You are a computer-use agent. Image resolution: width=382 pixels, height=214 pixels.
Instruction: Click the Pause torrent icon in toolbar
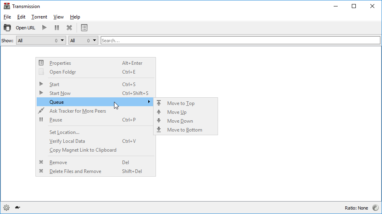point(57,28)
